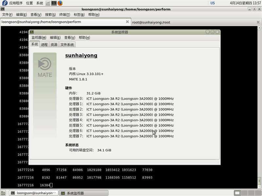This screenshot has width=262, height=196.
Task: Click the System Monitor window icon in its title bar
Action: 32,32
